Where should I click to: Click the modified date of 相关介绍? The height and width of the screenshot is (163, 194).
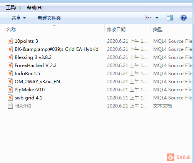click(127, 106)
